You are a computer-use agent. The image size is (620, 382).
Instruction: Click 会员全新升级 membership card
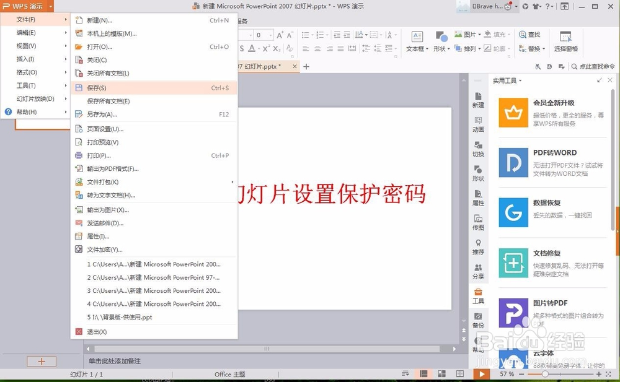click(552, 113)
